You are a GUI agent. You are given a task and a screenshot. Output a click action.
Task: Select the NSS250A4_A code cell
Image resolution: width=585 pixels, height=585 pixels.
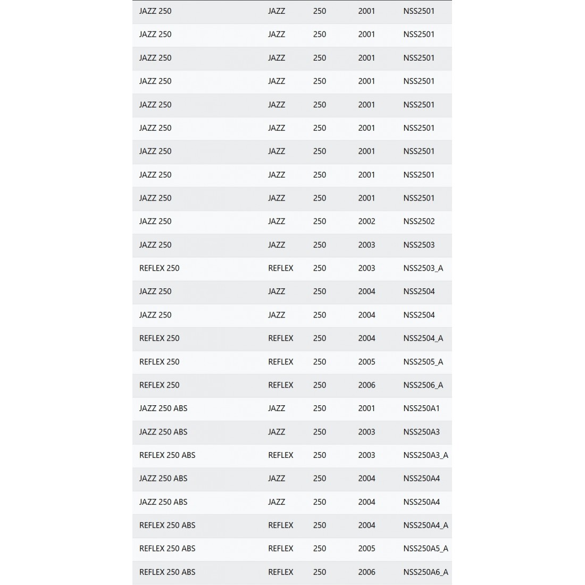coord(425,525)
